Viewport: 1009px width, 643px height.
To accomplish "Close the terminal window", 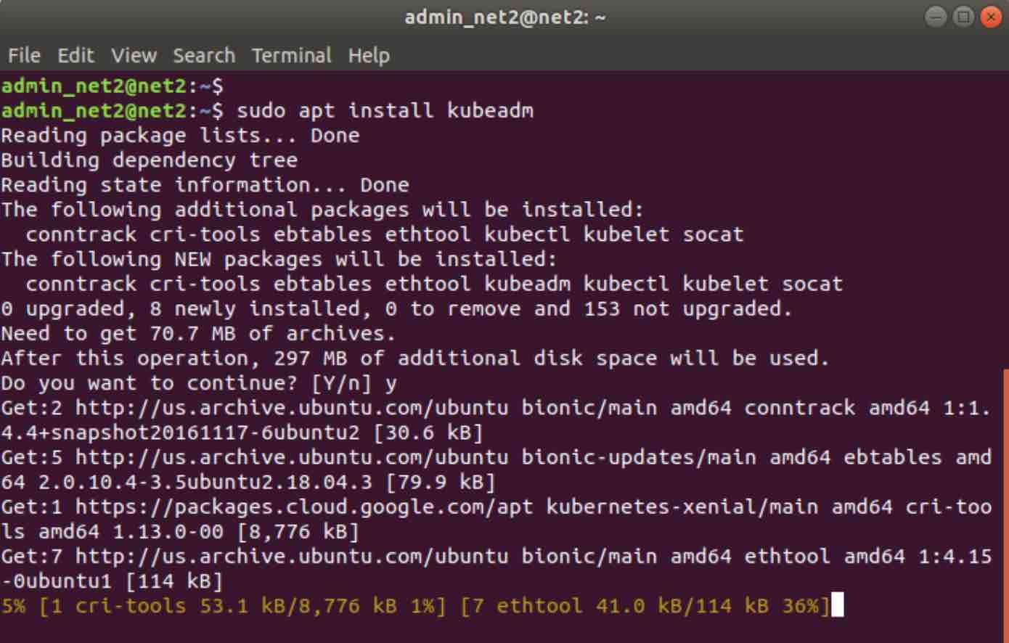I will [x=990, y=17].
